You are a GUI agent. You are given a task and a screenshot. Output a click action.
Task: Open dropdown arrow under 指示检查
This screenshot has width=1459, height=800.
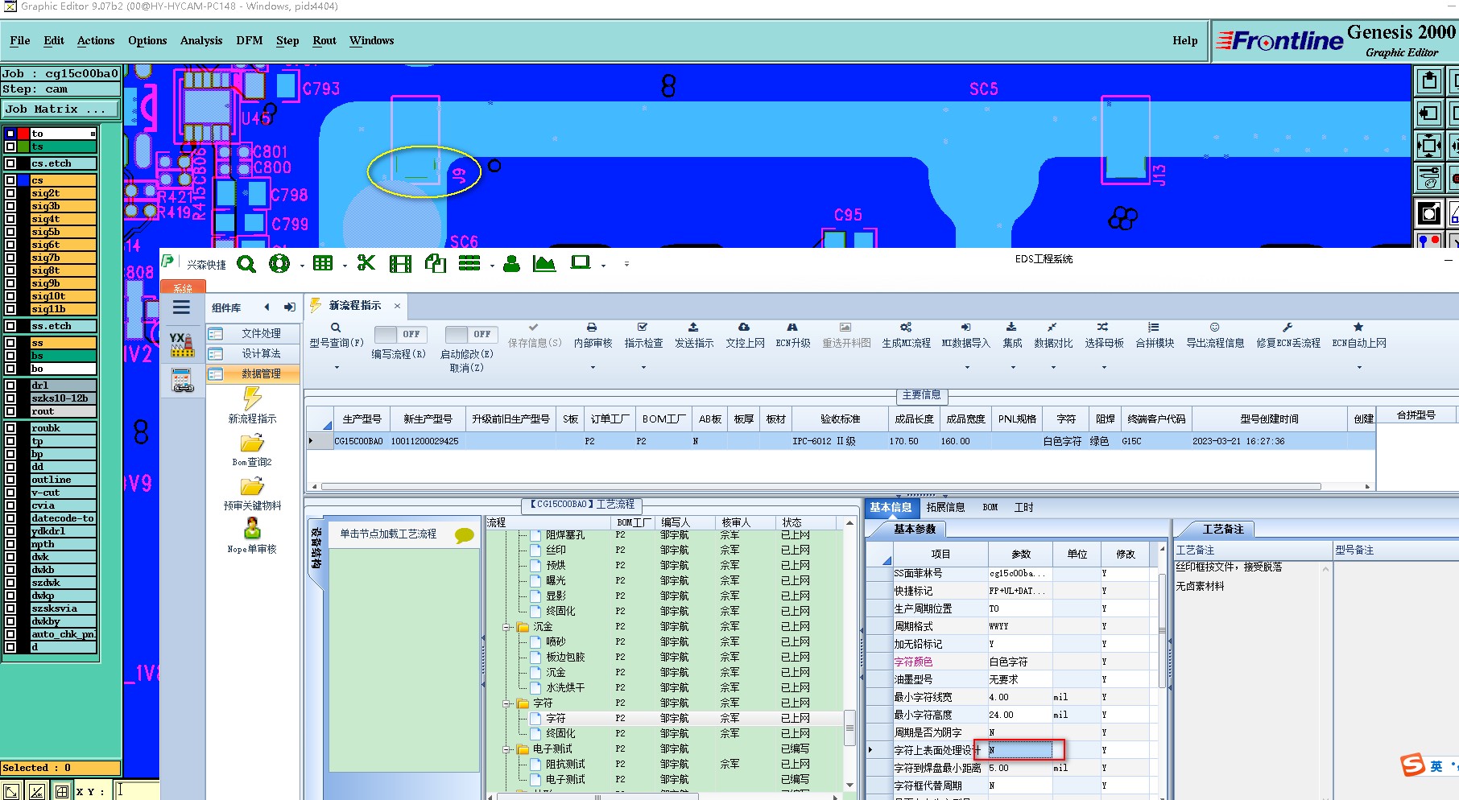pos(643,368)
